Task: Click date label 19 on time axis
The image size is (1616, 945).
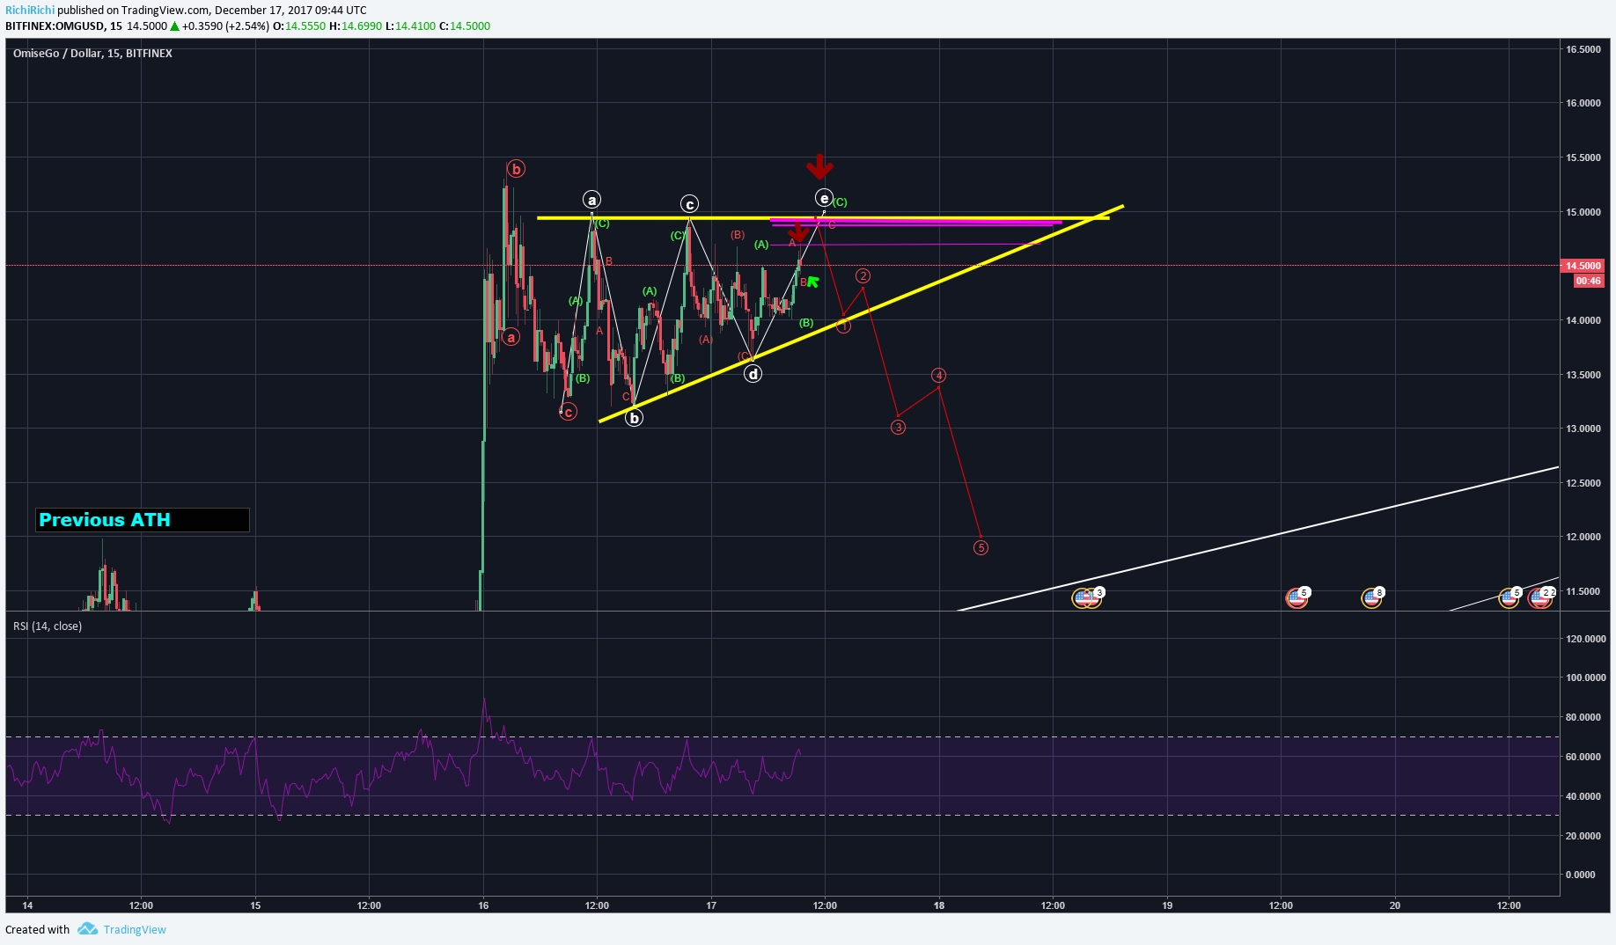Action: point(1167,905)
